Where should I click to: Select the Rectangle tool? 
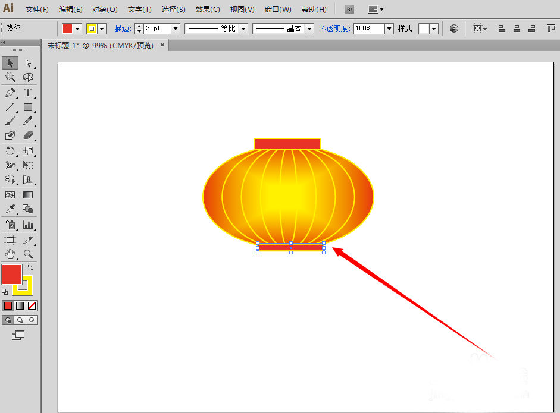point(28,107)
